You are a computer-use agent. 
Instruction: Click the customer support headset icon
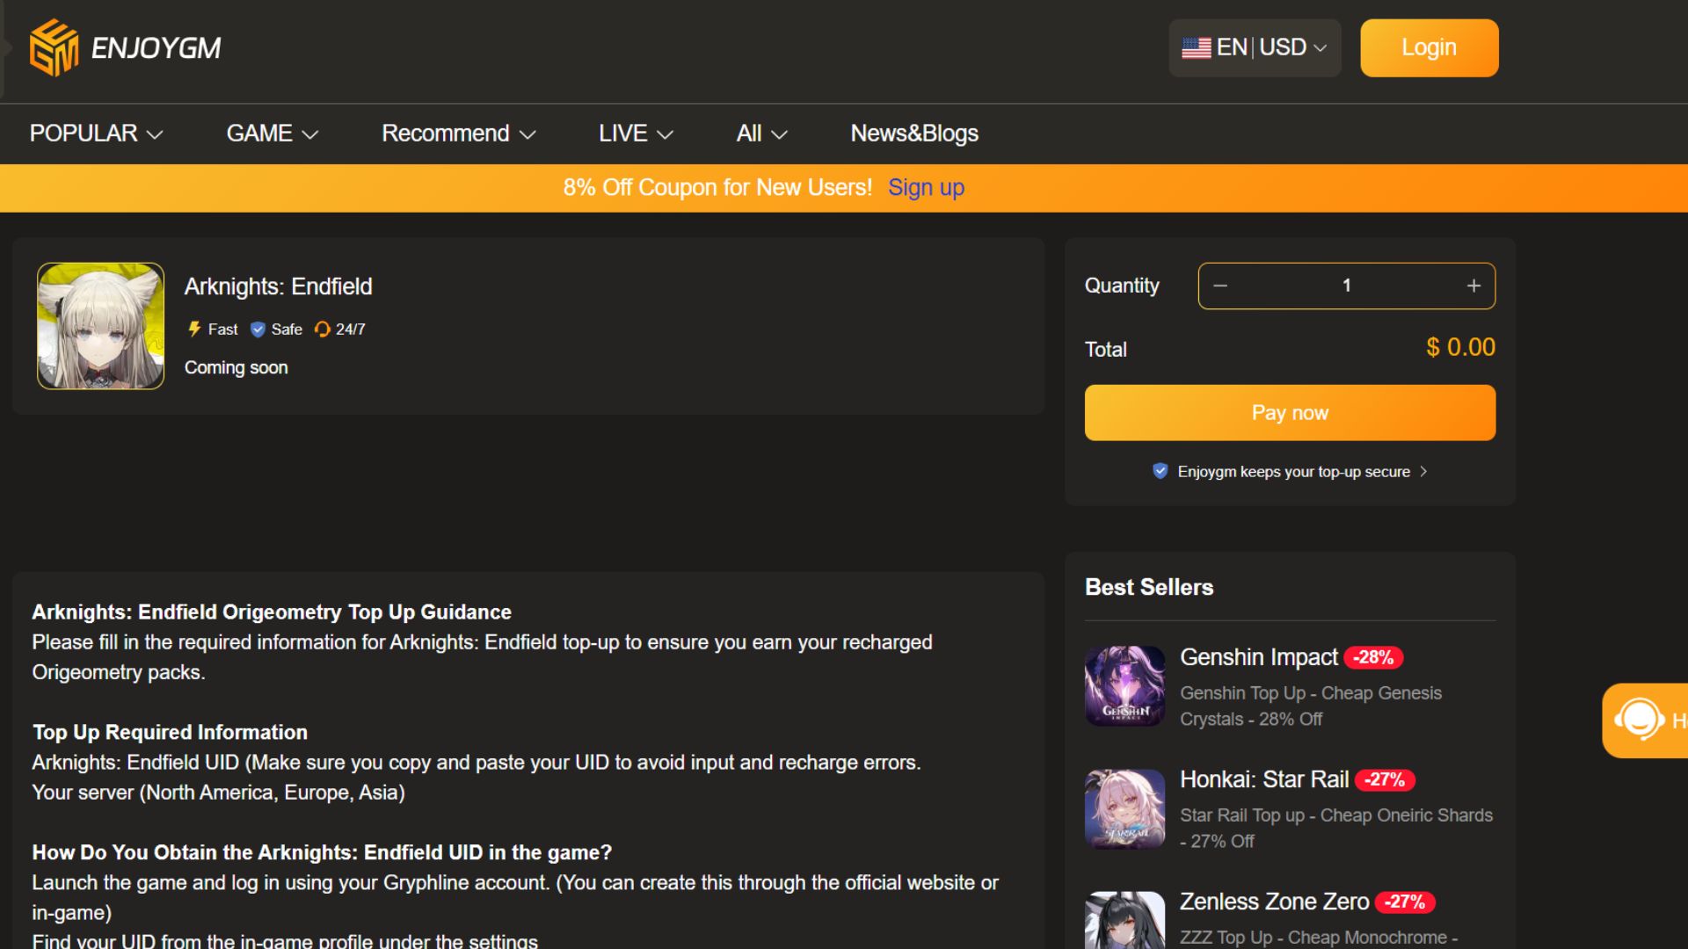coord(1639,721)
